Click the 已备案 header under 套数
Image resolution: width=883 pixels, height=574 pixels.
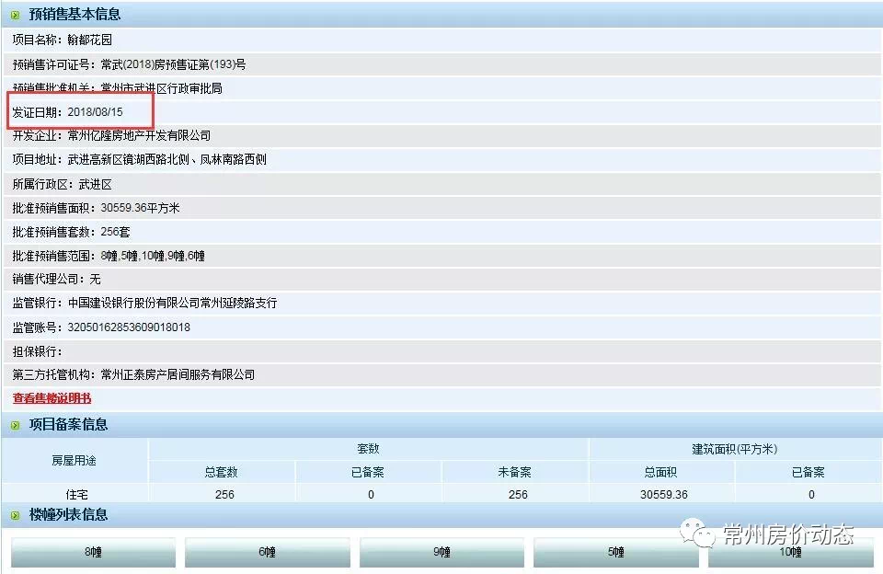coord(368,472)
